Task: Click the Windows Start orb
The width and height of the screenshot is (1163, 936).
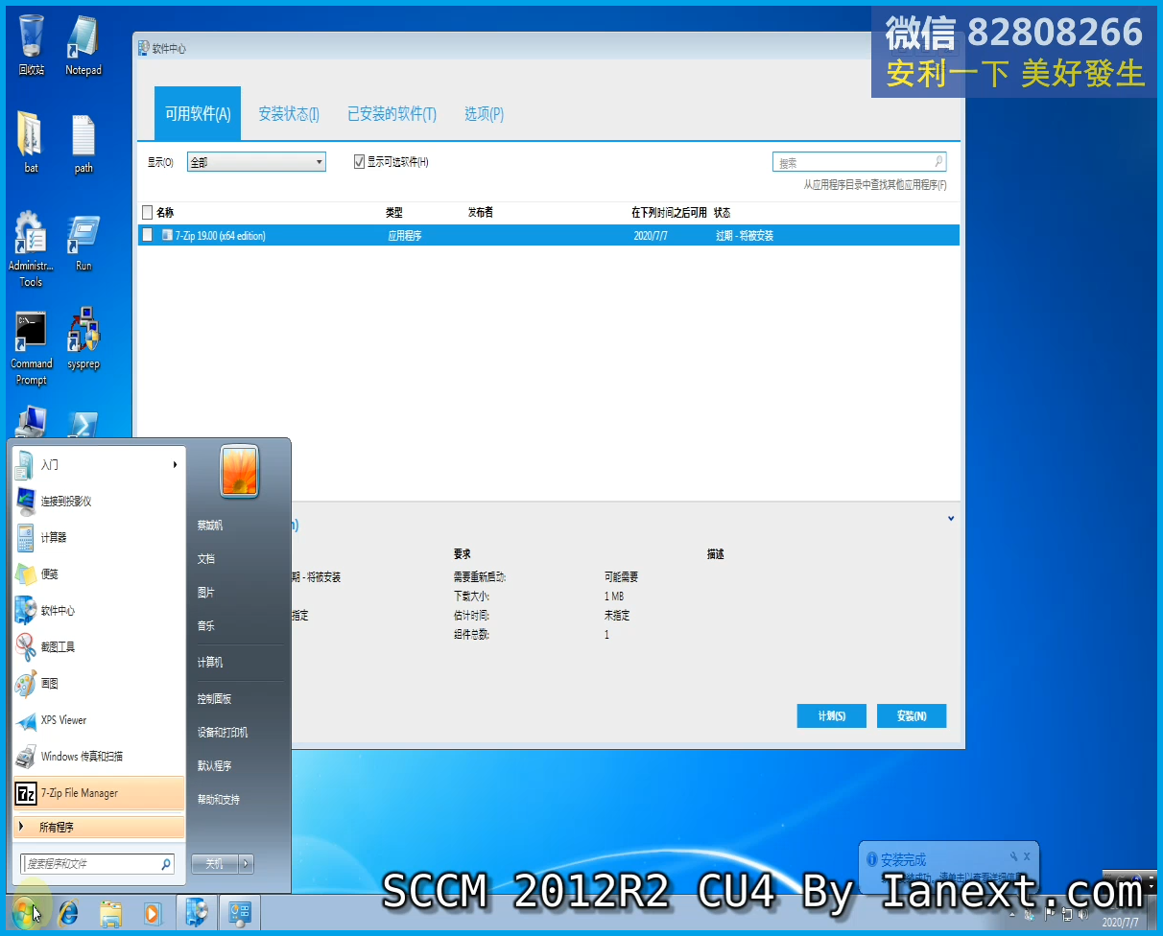Action: pos(26,912)
